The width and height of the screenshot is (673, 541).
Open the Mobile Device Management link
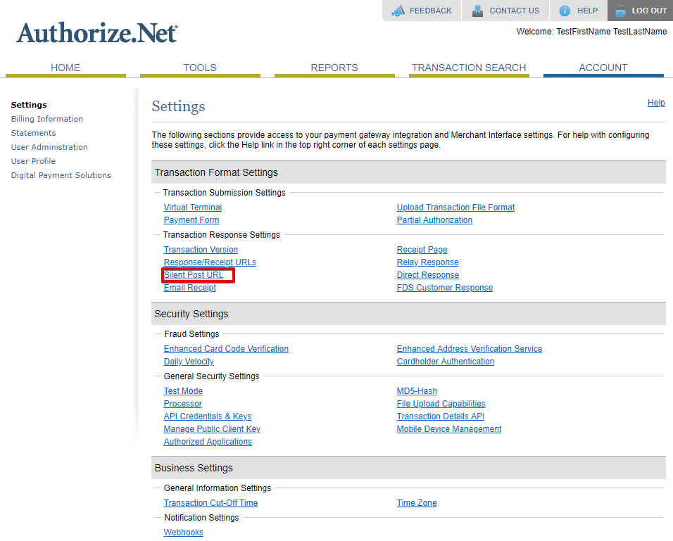[449, 429]
